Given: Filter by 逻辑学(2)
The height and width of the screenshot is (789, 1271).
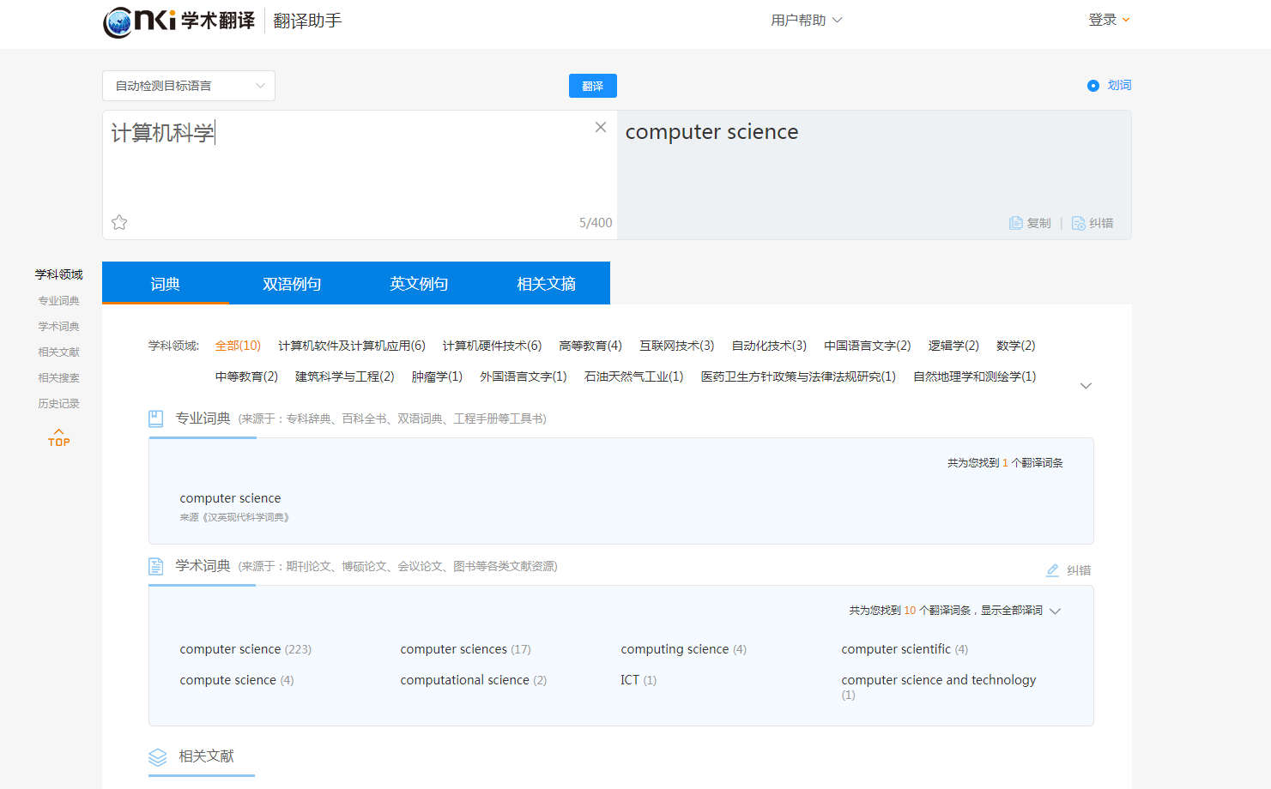Looking at the screenshot, I should click(953, 346).
